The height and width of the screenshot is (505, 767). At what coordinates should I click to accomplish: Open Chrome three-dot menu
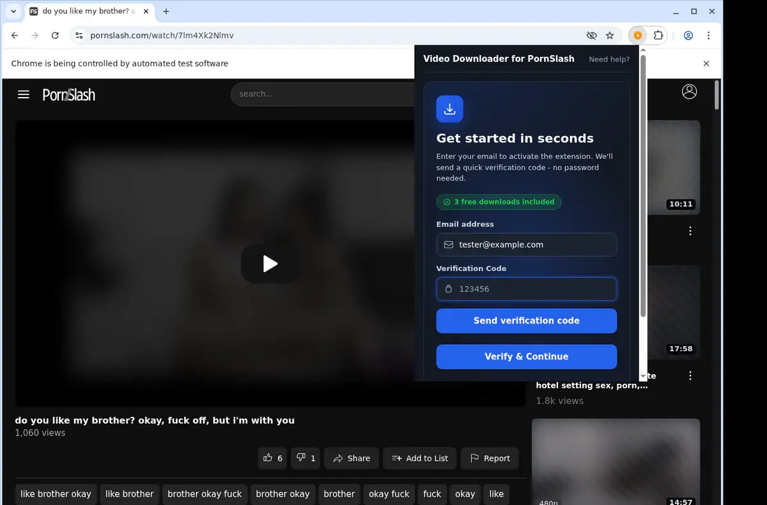coord(709,36)
